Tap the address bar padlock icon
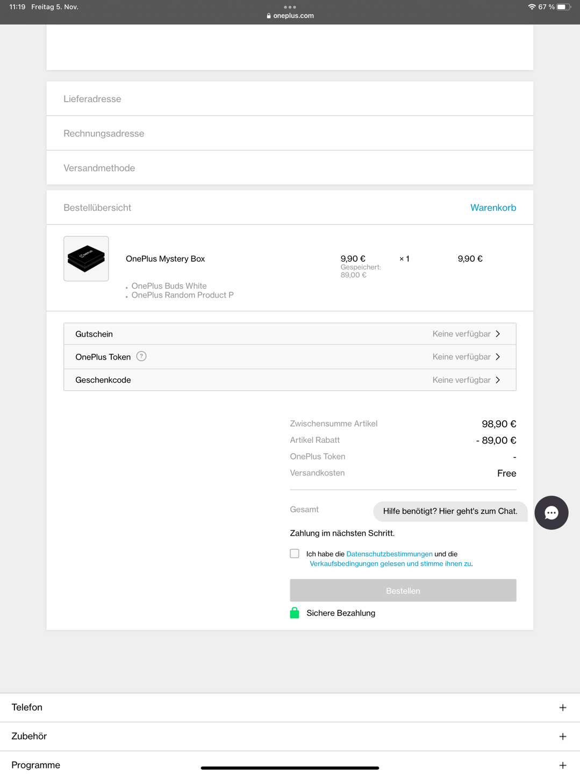The width and height of the screenshot is (580, 774). 269,16
